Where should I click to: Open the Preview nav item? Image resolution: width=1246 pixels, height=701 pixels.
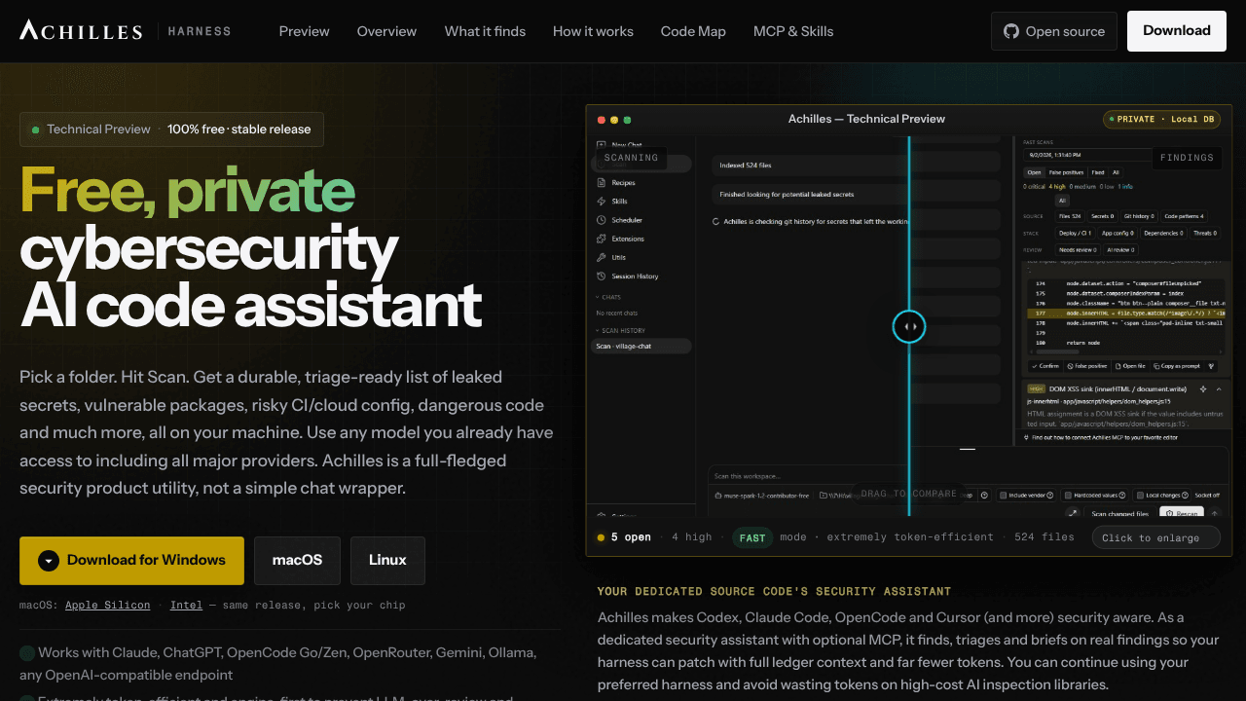[304, 31]
